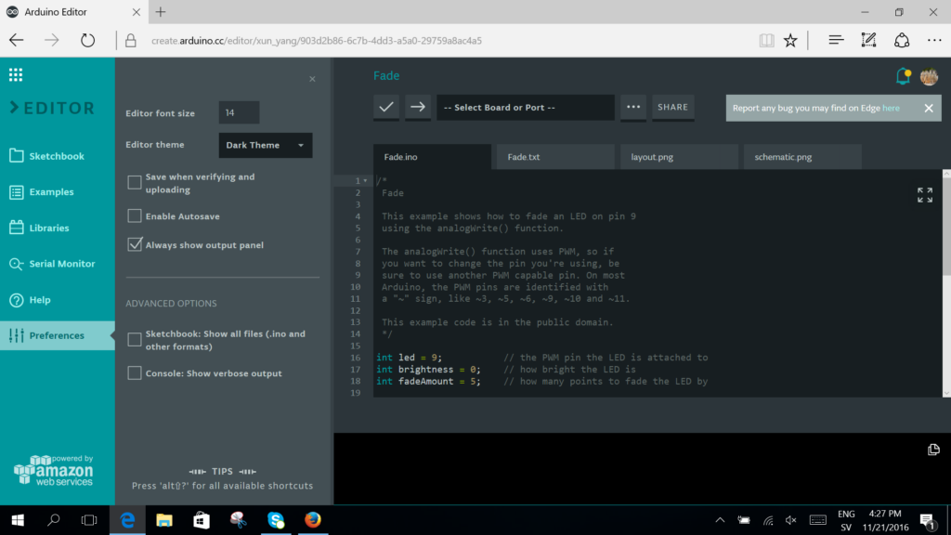951x535 pixels.
Task: Enable Save when verifying and uploading
Action: coord(134,182)
